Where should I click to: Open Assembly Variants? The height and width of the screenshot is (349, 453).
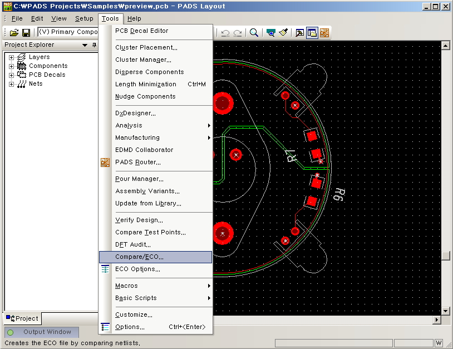point(155,191)
